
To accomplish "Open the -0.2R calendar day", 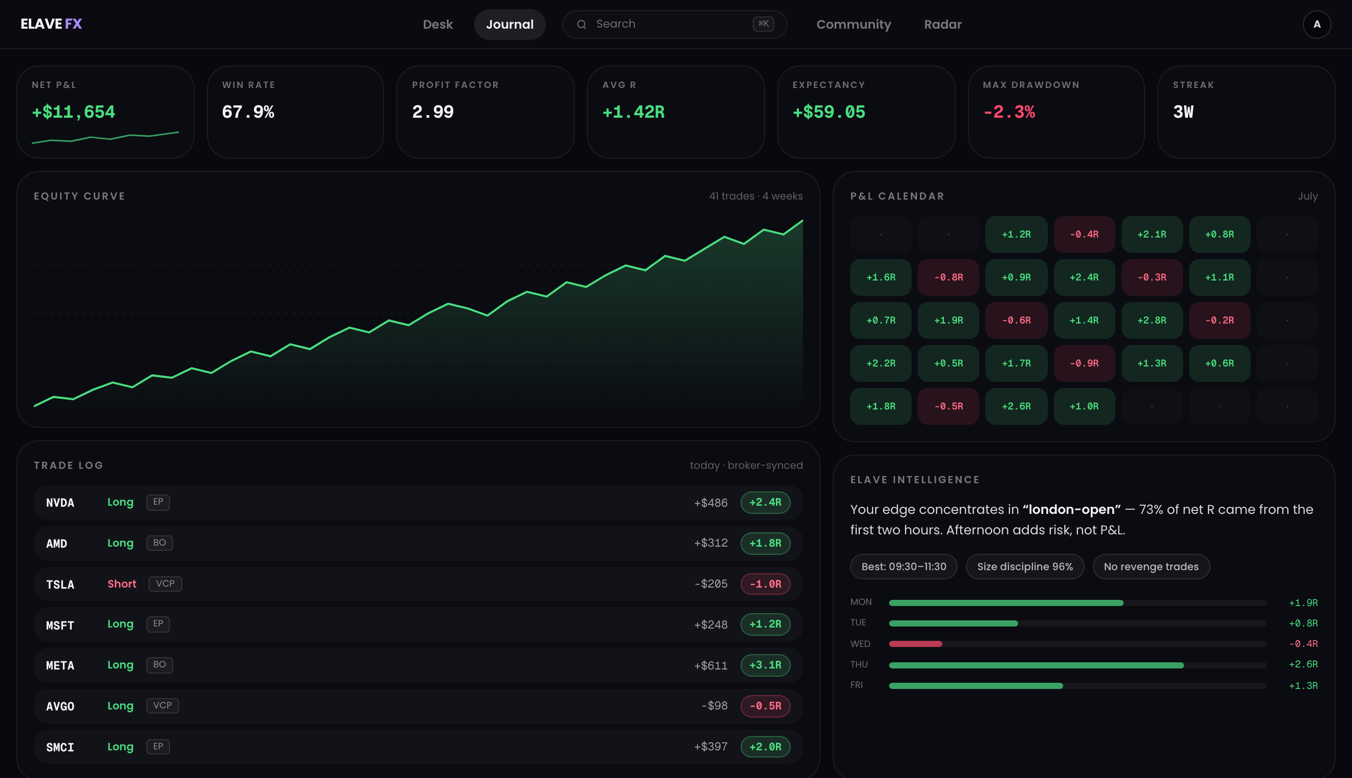I will click(x=1219, y=320).
